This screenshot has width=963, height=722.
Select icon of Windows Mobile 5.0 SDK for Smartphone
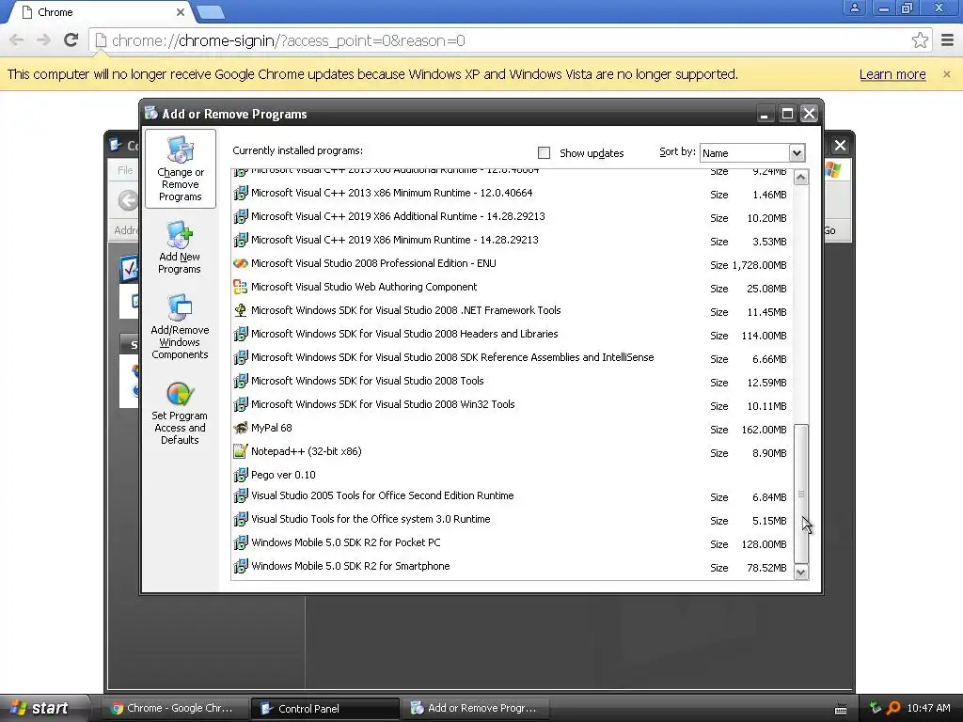point(240,566)
